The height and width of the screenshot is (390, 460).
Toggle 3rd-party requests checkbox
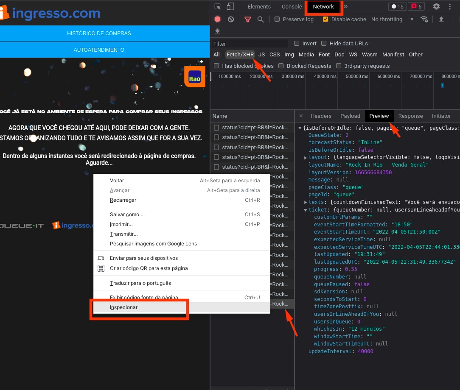[x=339, y=66]
